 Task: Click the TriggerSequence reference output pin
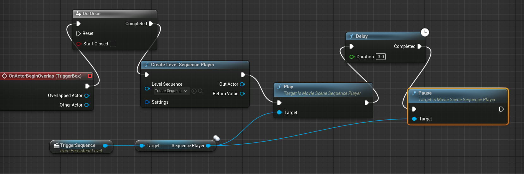click(x=106, y=146)
